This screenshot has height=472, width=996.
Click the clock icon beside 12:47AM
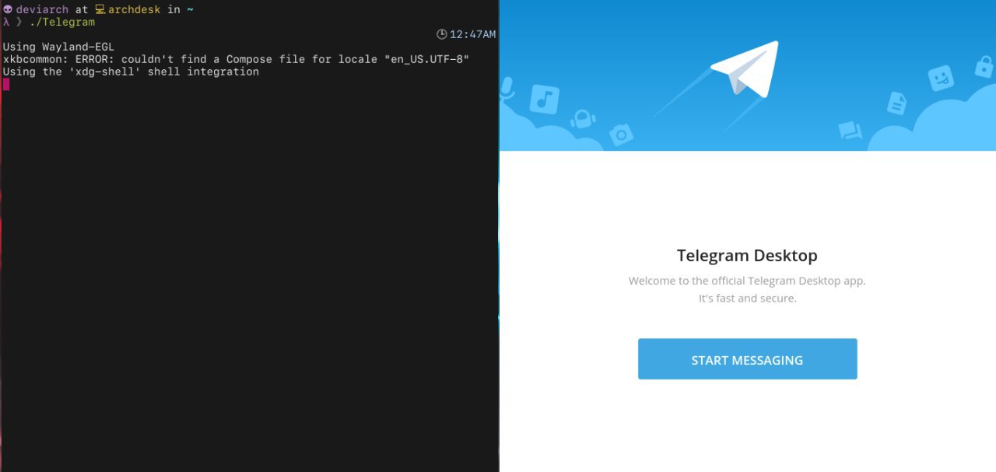point(442,34)
